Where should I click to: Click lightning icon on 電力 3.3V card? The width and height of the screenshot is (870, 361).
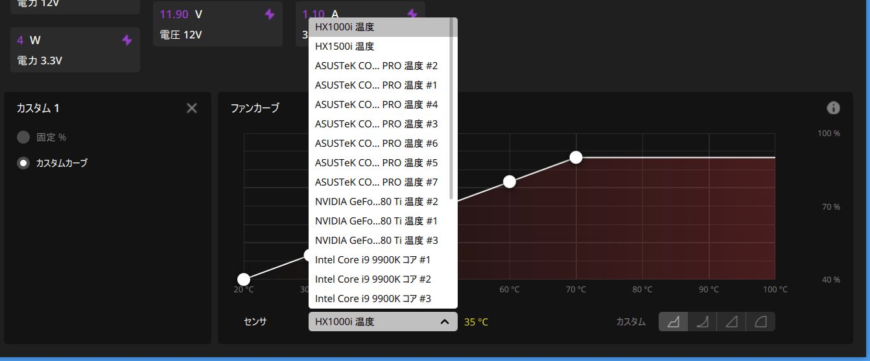pyautogui.click(x=127, y=40)
